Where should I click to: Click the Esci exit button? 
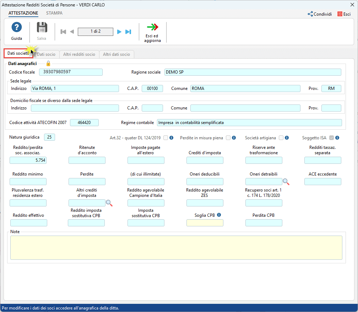coord(344,14)
